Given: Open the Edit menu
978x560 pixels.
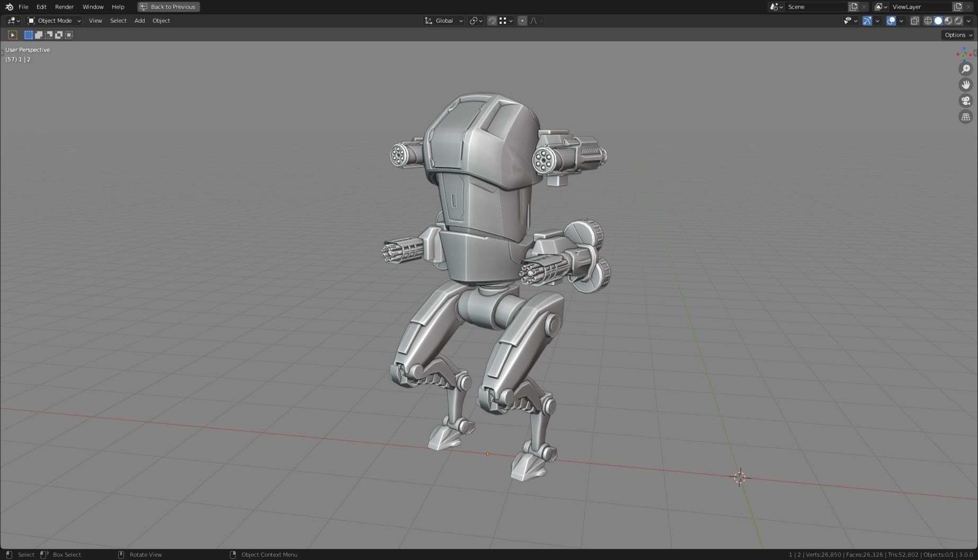Looking at the screenshot, I should click(x=41, y=7).
